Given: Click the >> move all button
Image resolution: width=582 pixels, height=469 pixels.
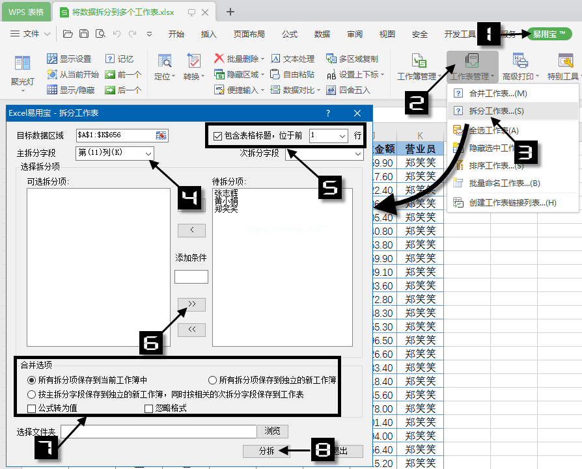Looking at the screenshot, I should coord(191,304).
